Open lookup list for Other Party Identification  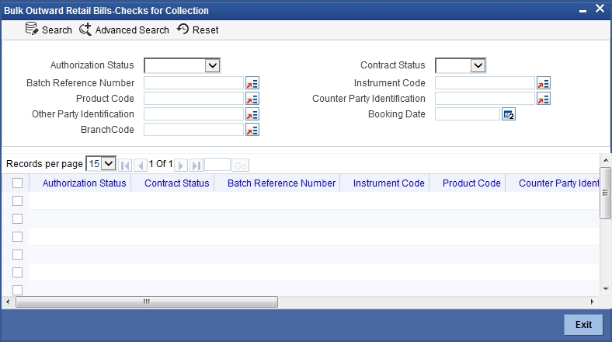252,114
